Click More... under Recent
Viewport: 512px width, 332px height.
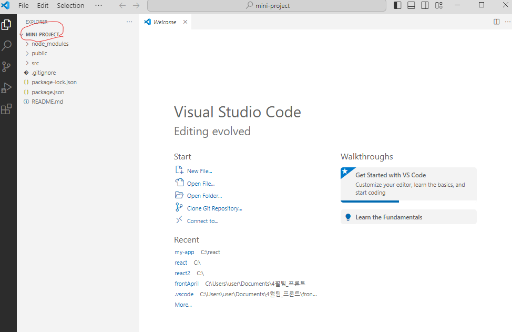[x=183, y=305]
